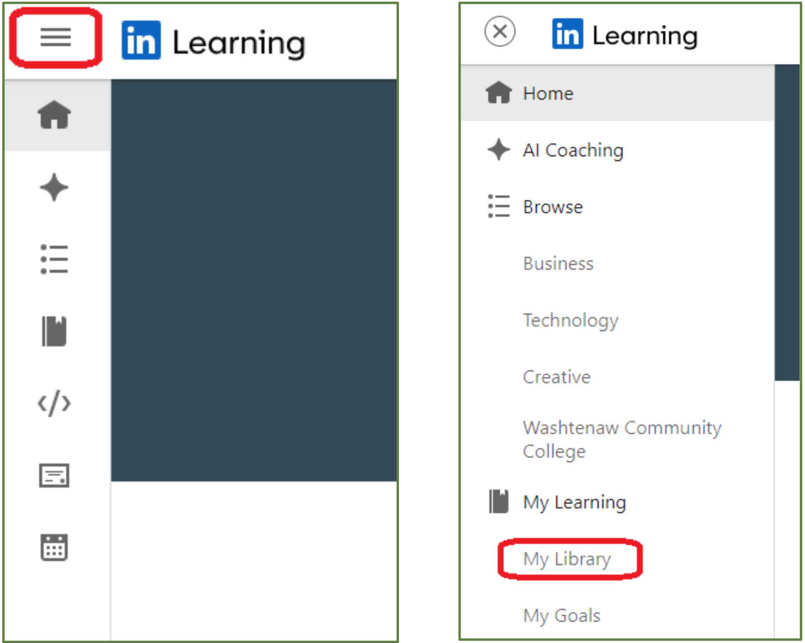Screen dimensions: 805x643
Task: Click the Learning title in the expanded panel
Action: [x=645, y=36]
